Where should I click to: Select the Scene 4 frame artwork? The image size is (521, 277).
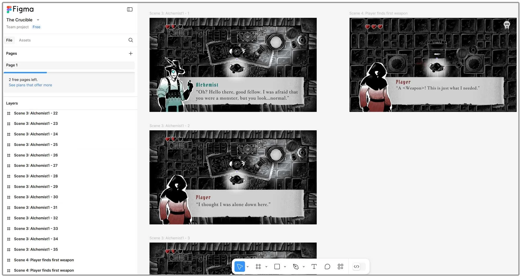pos(433,65)
